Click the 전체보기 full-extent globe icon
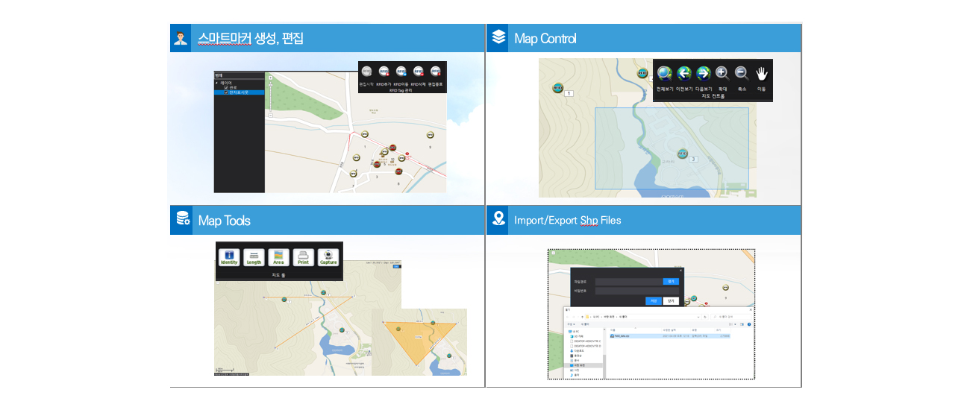 [x=664, y=73]
